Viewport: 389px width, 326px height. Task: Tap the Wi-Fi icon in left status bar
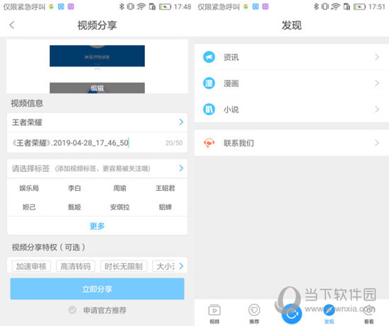click(x=141, y=6)
